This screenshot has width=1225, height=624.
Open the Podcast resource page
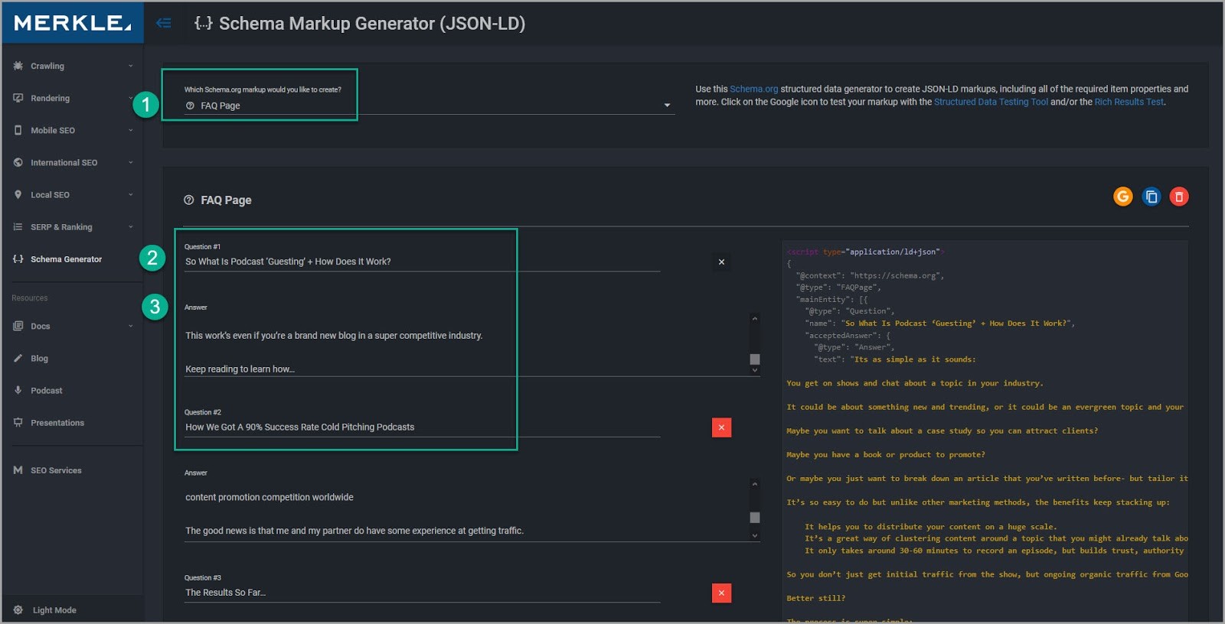tap(46, 391)
